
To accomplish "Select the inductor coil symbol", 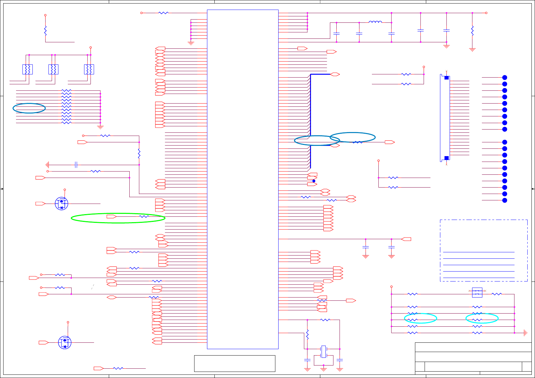I will [375, 22].
